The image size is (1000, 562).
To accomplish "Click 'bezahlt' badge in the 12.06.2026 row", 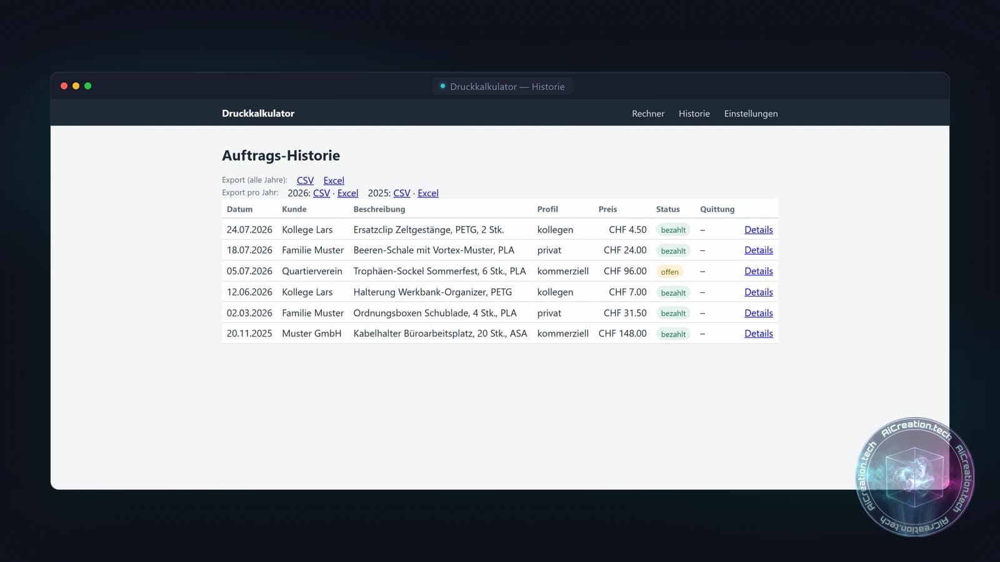I will 673,293.
